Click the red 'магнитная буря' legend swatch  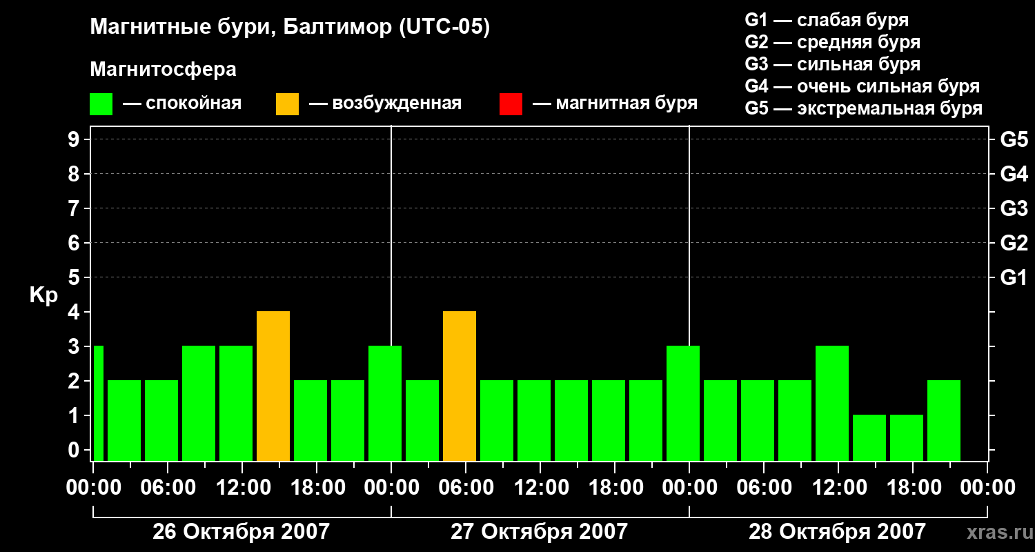[511, 104]
